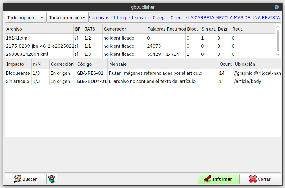The image size is (285, 188).
Task: Click the Mensaje column header
Action: (x=163, y=64)
